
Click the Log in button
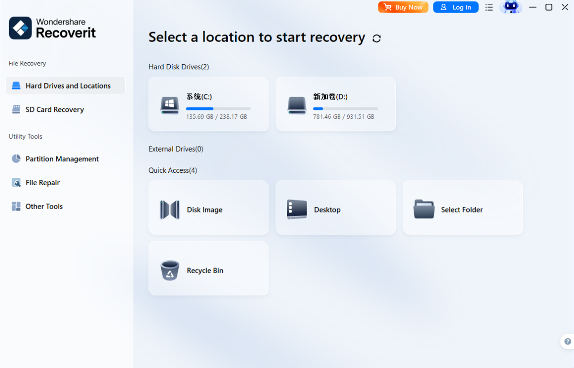(455, 7)
